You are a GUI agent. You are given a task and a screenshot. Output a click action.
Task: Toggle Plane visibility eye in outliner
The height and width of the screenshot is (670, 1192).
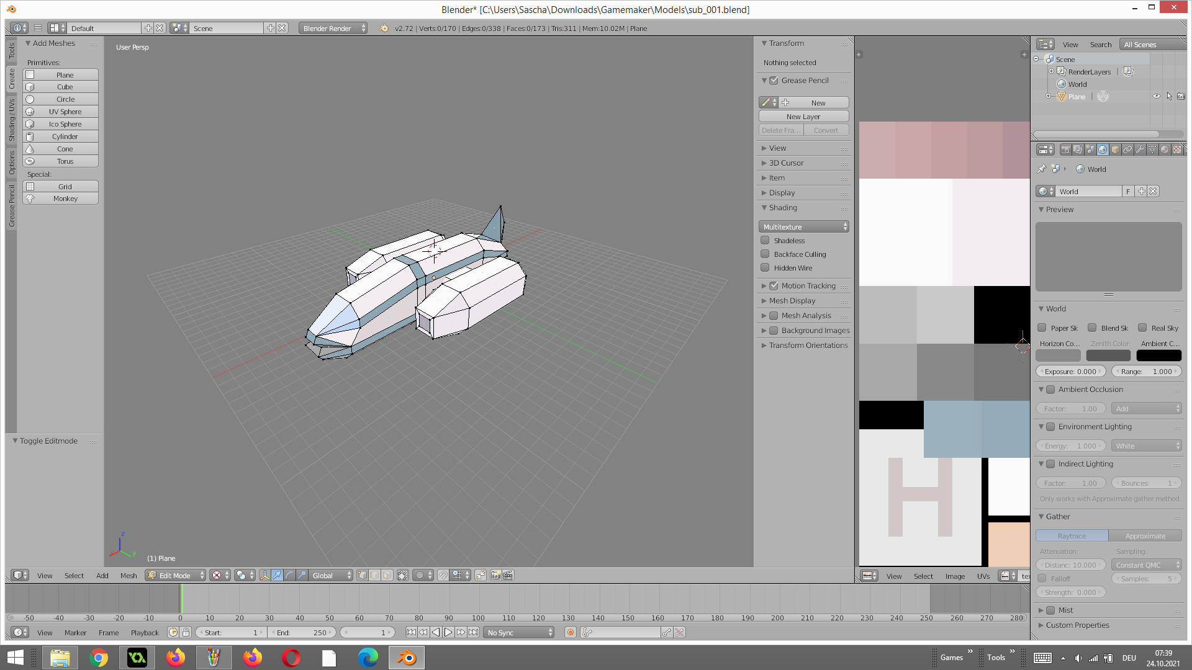1156,96
